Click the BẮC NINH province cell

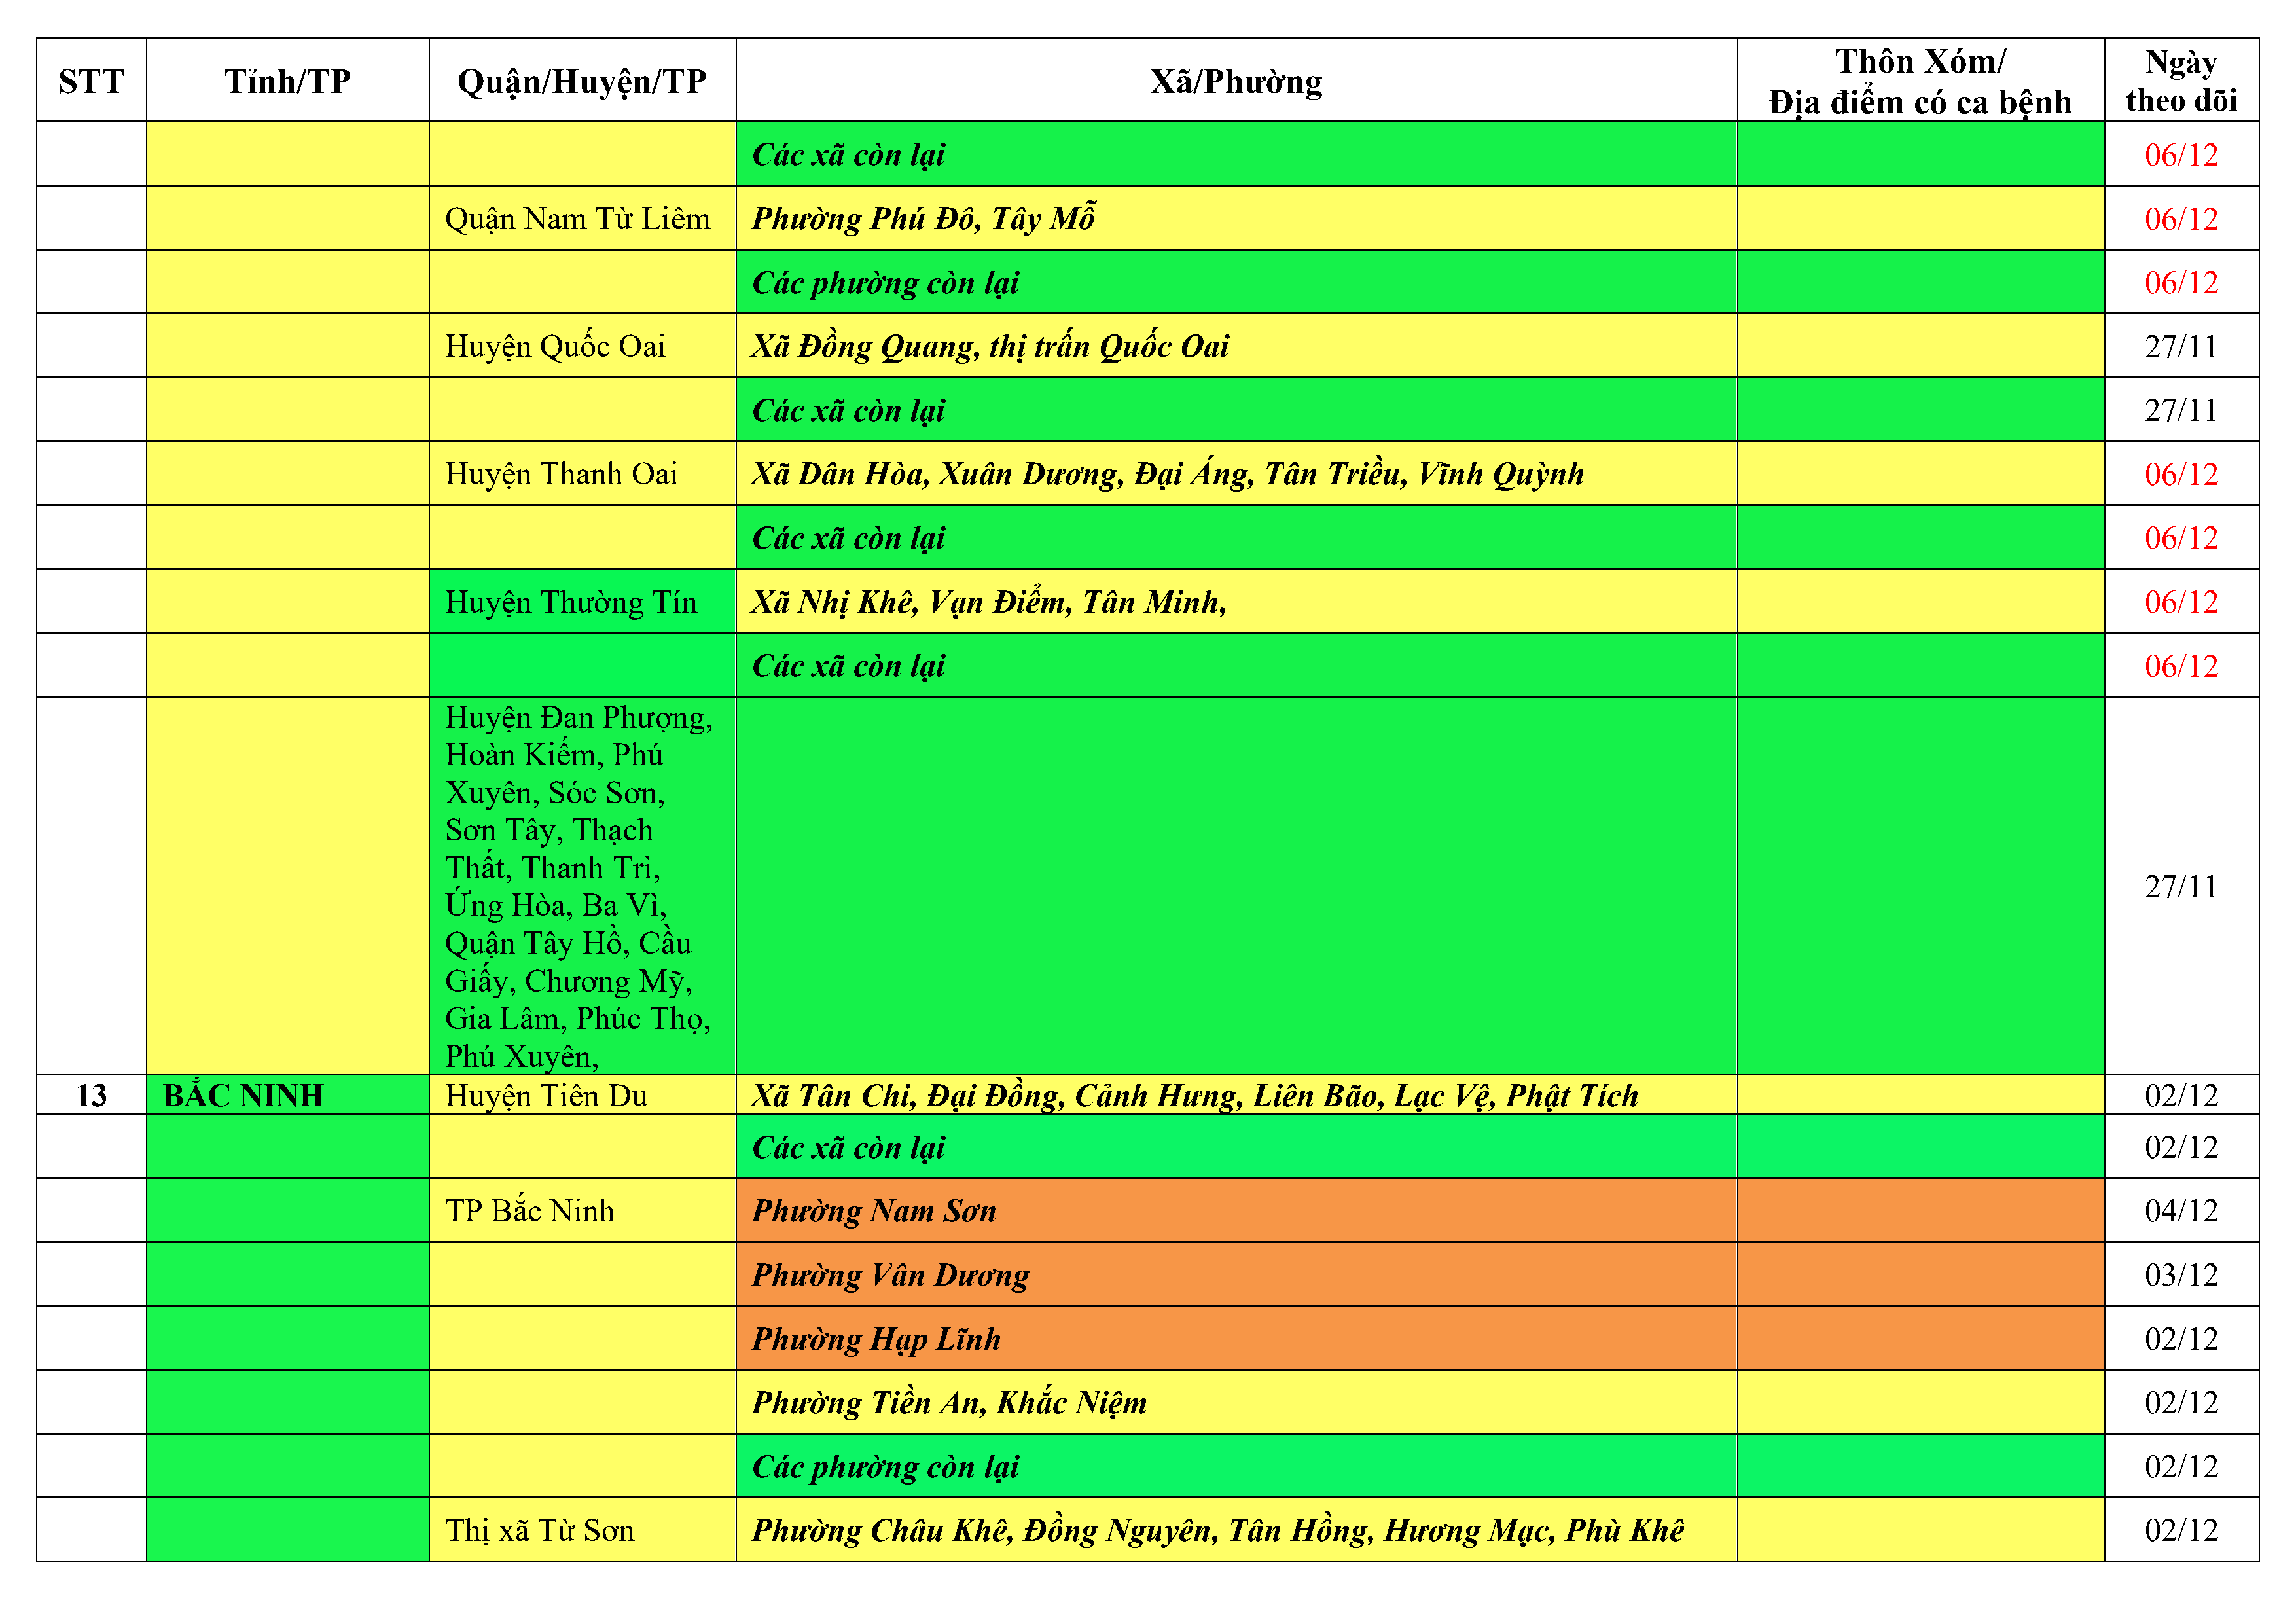(244, 1095)
